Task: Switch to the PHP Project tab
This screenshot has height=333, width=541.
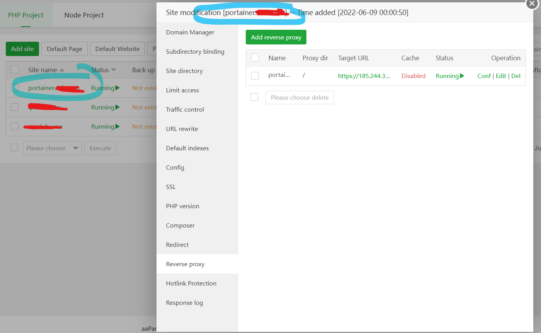Action: [26, 15]
